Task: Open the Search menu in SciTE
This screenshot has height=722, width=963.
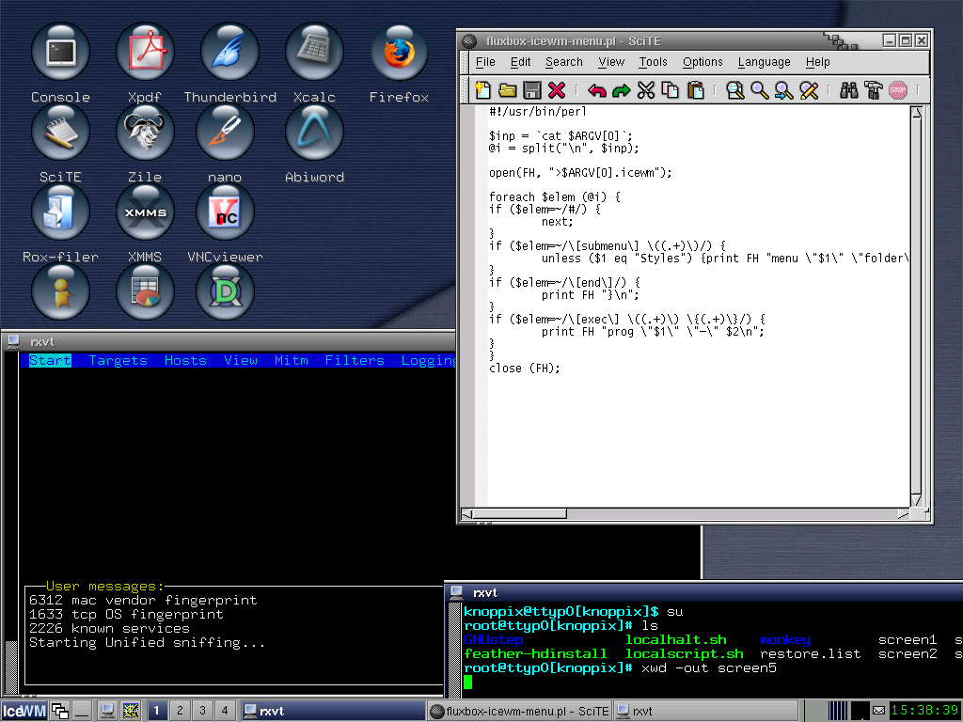Action: [x=564, y=62]
